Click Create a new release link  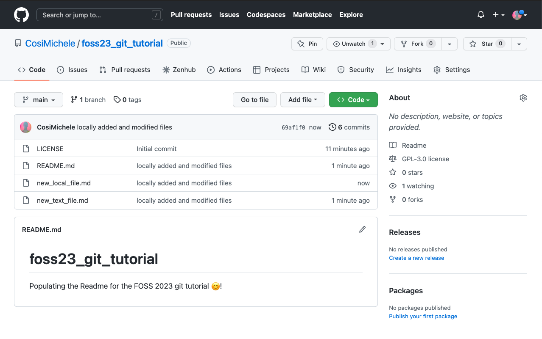[x=416, y=258]
